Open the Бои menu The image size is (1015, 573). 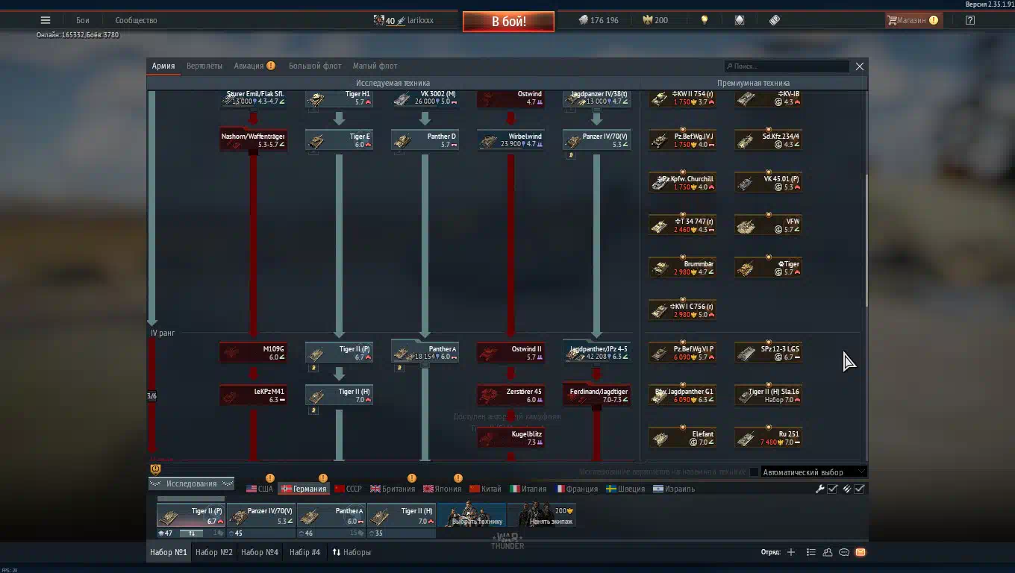point(83,20)
